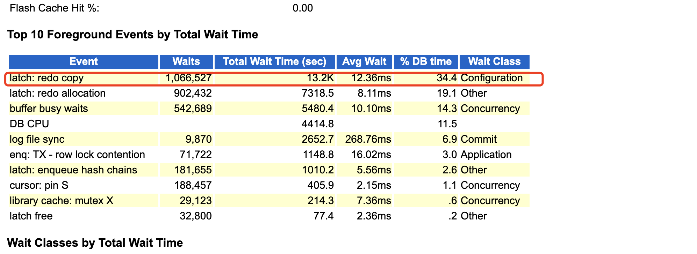Click the Top 10 Foreground Events heading

coord(132,35)
